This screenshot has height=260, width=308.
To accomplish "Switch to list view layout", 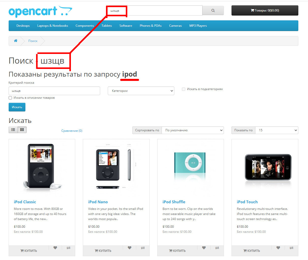I will (13, 130).
